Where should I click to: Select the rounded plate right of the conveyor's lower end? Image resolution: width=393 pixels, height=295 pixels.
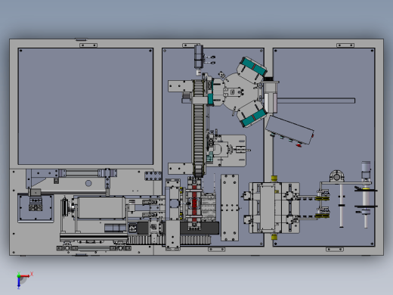(229, 151)
